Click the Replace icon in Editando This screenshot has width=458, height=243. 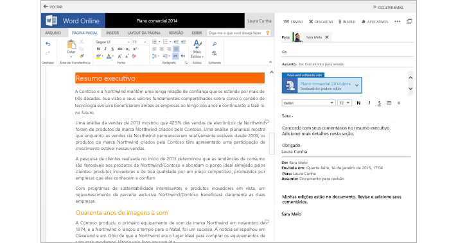click(215, 53)
